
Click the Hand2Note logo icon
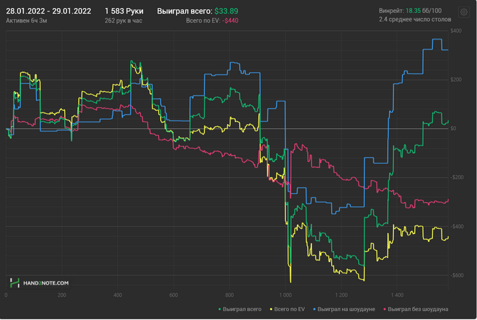(x=14, y=283)
